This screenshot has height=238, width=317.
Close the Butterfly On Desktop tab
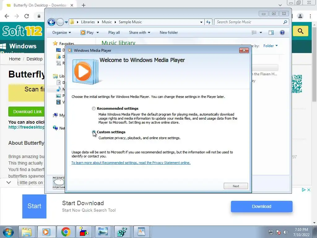pyautogui.click(x=72, y=5)
